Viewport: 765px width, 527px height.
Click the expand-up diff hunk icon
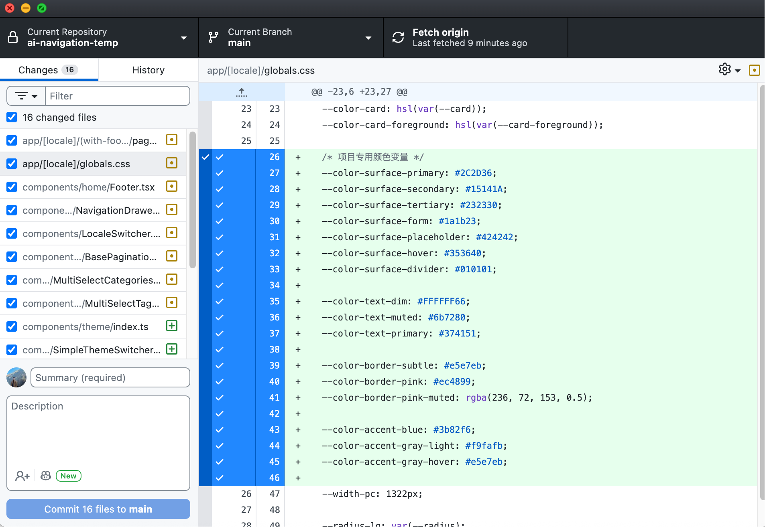click(x=241, y=92)
